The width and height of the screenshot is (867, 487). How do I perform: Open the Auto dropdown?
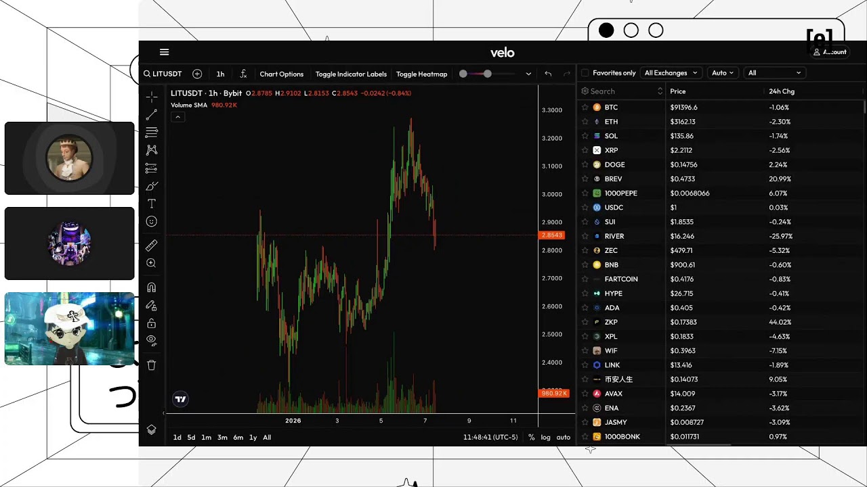723,73
